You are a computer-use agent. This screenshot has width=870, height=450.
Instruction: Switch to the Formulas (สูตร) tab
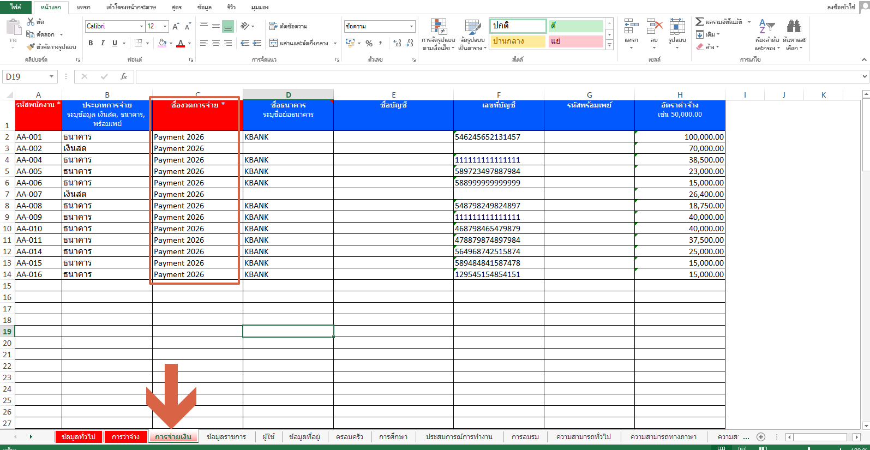[x=177, y=8]
